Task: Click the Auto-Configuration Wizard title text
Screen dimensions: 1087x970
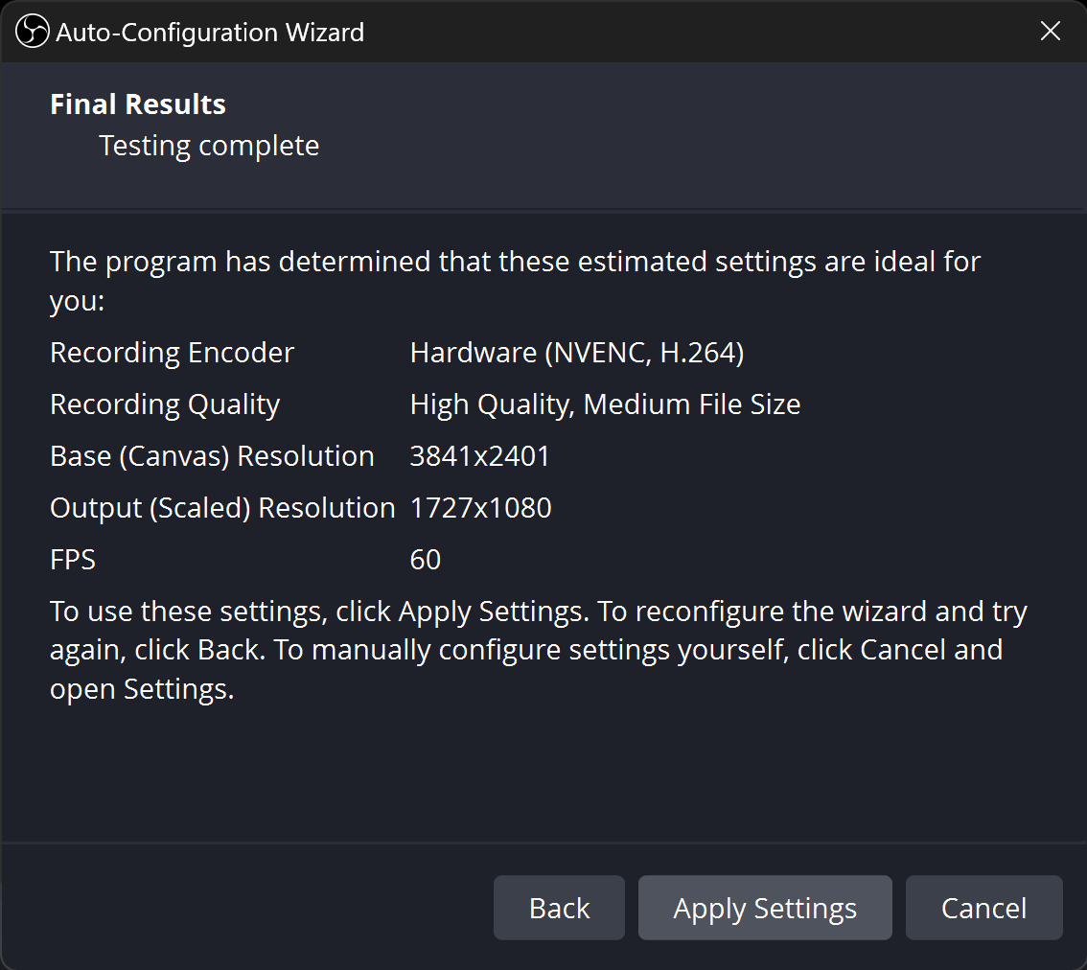Action: pos(210,32)
